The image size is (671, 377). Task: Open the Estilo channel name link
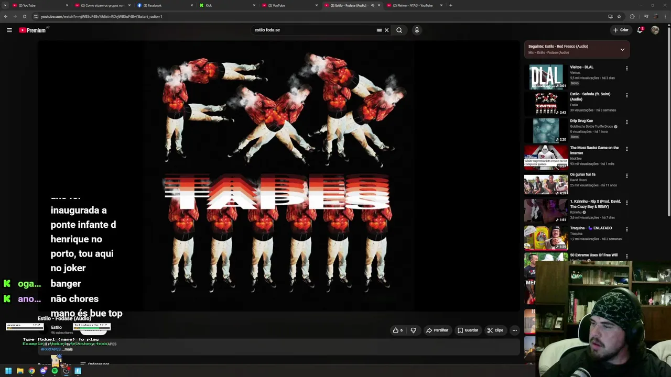[56, 327]
